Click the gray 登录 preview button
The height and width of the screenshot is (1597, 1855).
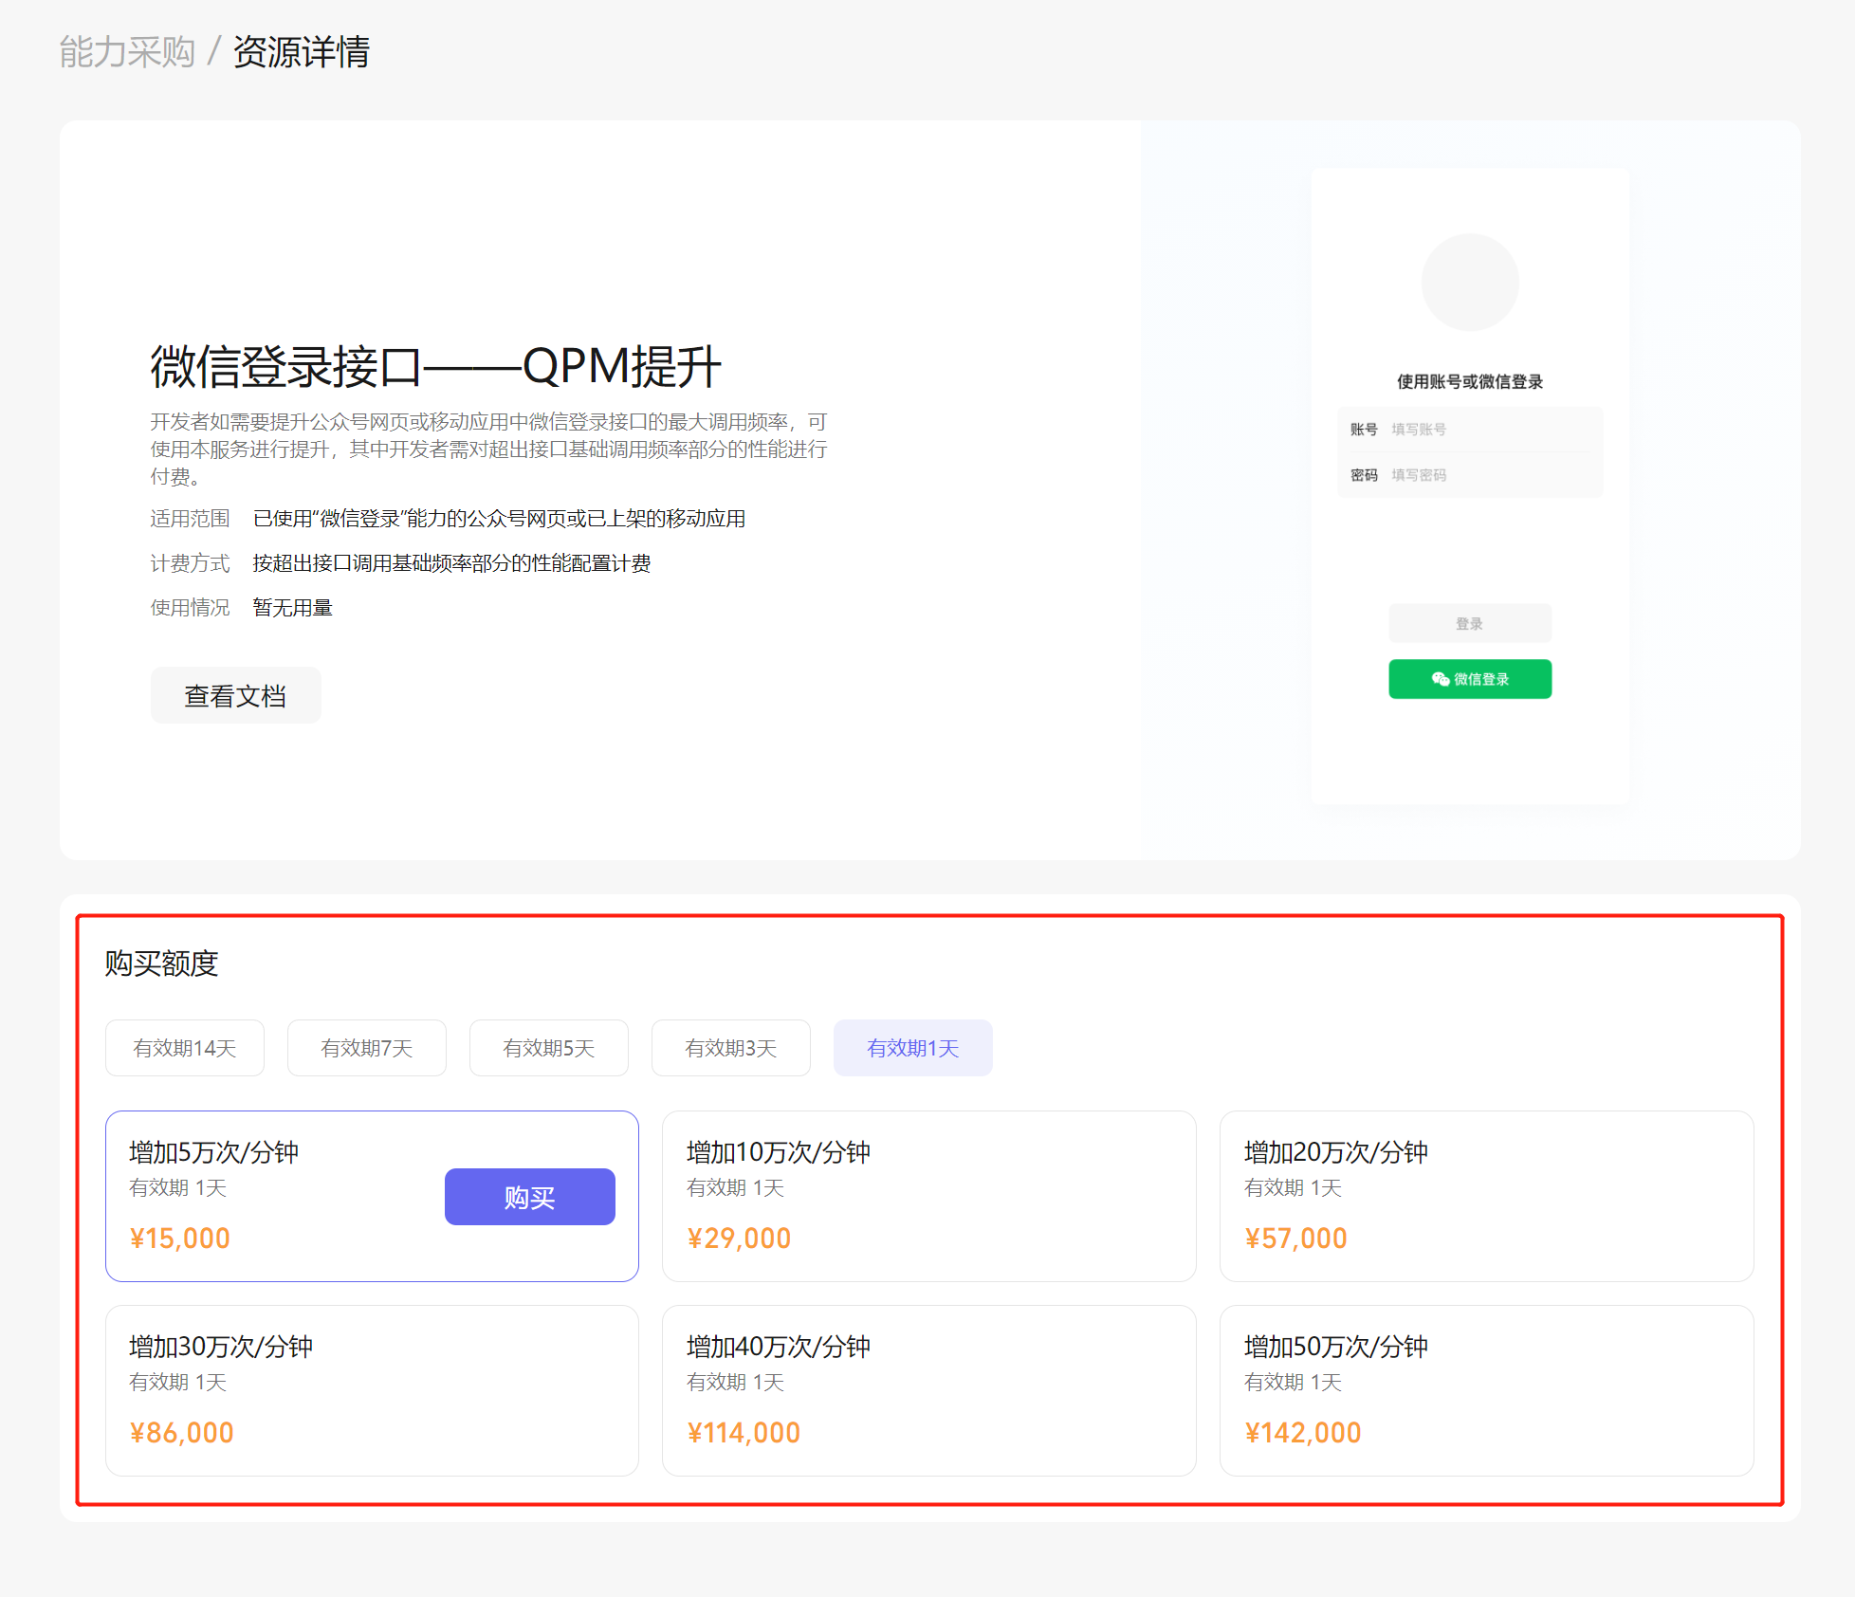pyautogui.click(x=1470, y=624)
